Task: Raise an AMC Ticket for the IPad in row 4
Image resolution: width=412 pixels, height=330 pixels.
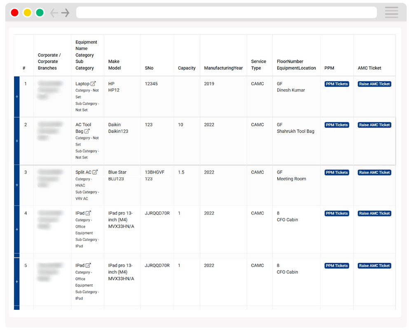Action: (374, 213)
